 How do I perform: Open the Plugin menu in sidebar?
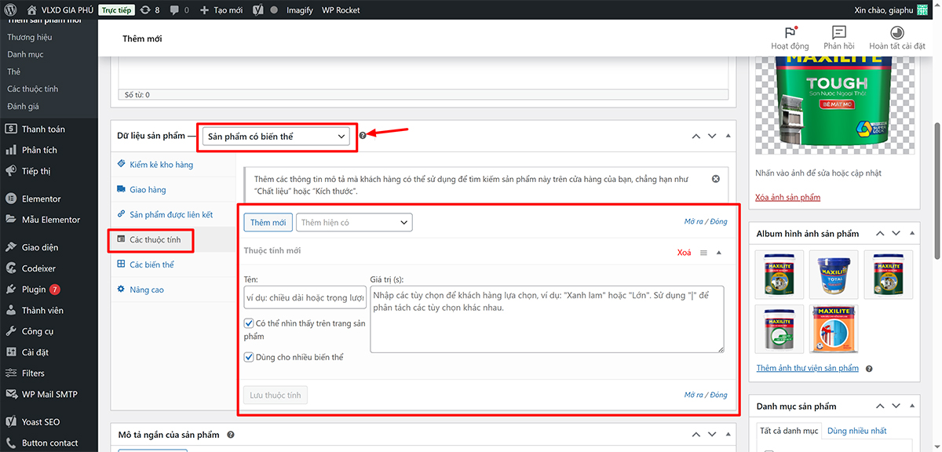34,290
